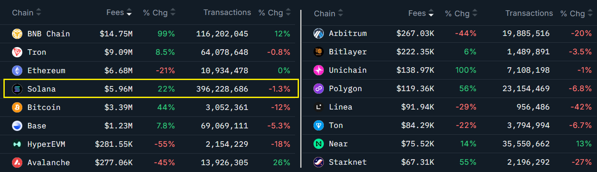Click the Tron logo icon

pos(17,52)
